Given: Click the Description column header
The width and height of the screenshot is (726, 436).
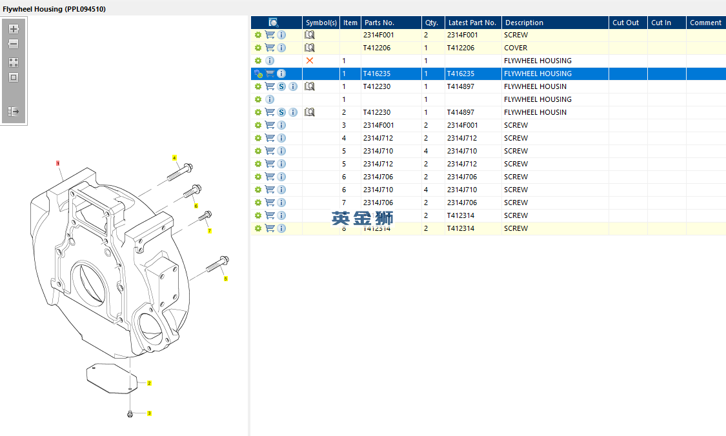Looking at the screenshot, I should (x=554, y=23).
